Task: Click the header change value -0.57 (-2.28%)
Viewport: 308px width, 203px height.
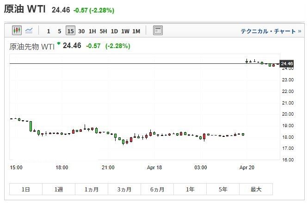Action: [94, 10]
